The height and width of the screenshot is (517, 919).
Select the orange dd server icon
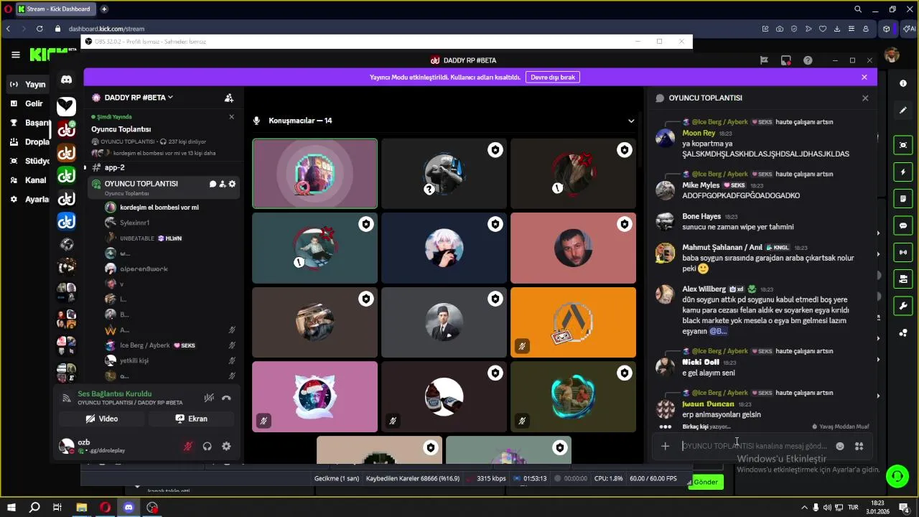(66, 152)
